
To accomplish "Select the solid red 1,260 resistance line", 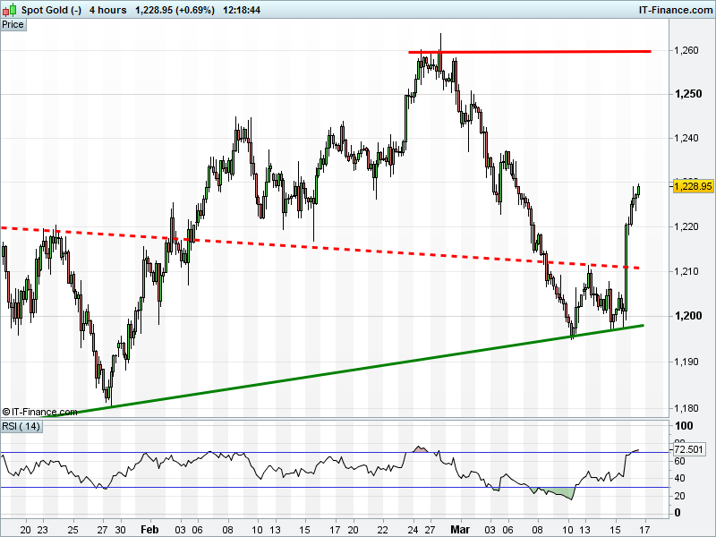I will (x=530, y=52).
